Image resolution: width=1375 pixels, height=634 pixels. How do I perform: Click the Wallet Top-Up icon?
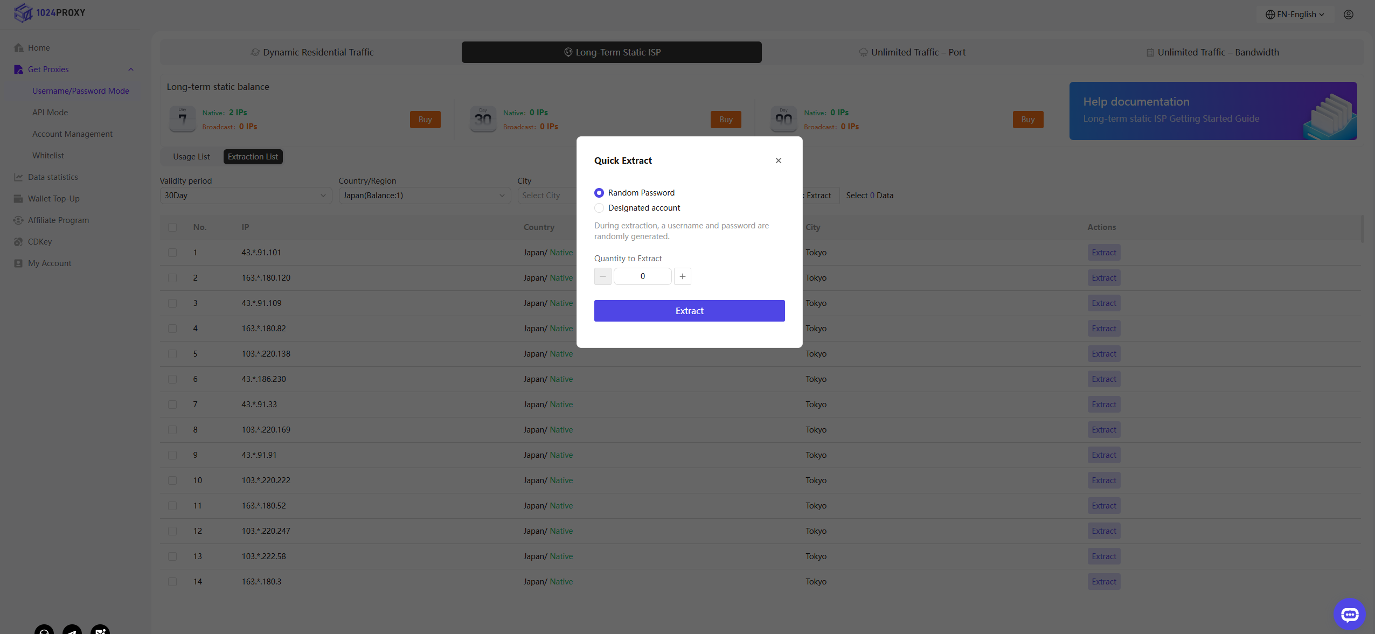click(18, 199)
